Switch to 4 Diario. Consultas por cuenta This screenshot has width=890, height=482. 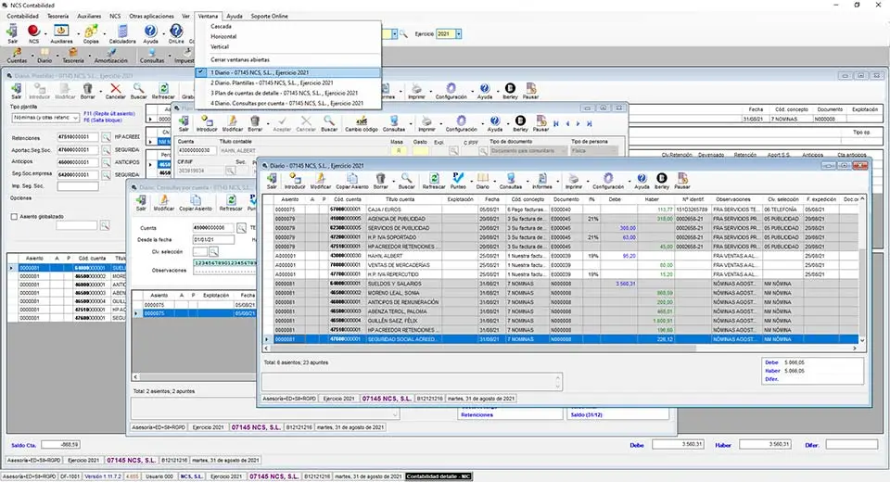pyautogui.click(x=286, y=103)
